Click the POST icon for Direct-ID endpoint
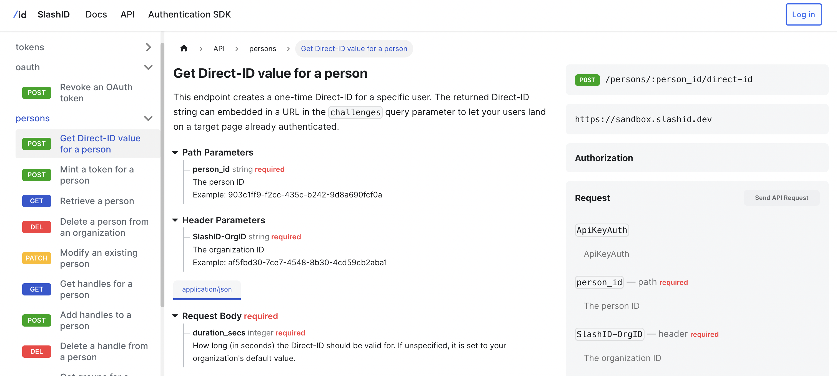This screenshot has height=376, width=837. 36,144
